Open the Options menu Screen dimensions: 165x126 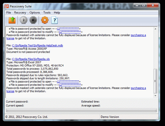[35, 13]
